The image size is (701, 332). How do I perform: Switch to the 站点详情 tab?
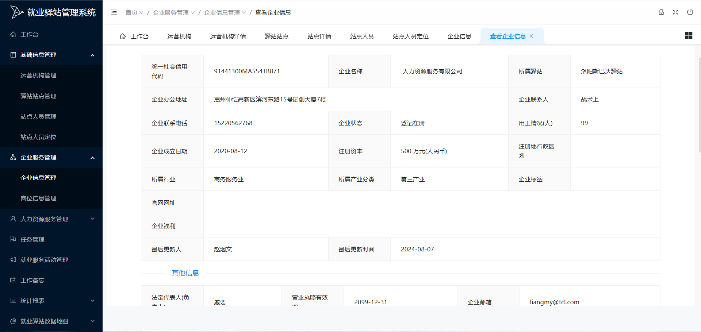(x=319, y=36)
